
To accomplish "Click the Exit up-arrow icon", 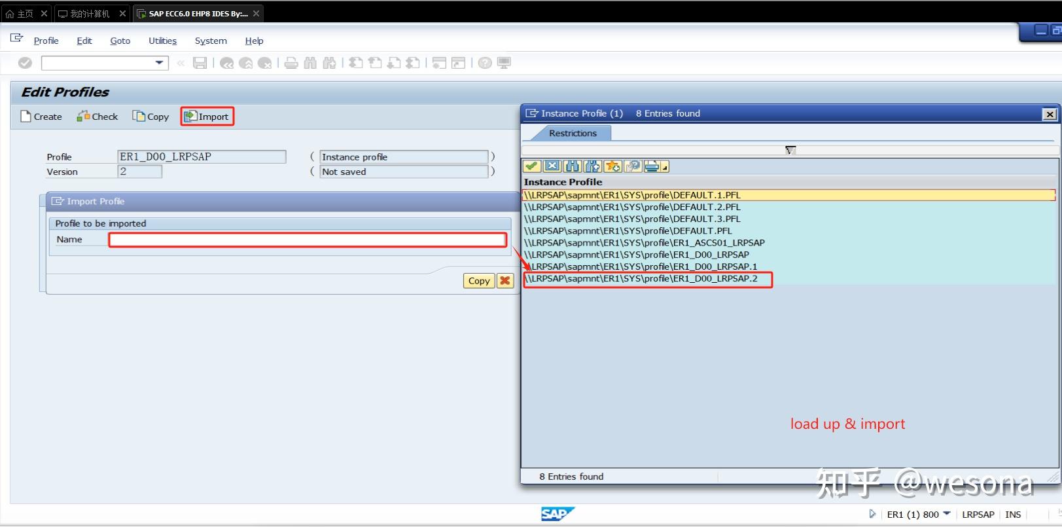I will [246, 63].
